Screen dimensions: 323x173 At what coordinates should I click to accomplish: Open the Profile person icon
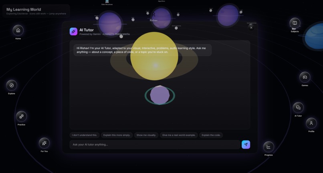coord(311,123)
